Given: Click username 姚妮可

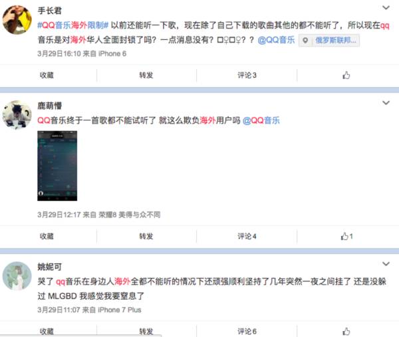Looking at the screenshot, I should 50,267.
